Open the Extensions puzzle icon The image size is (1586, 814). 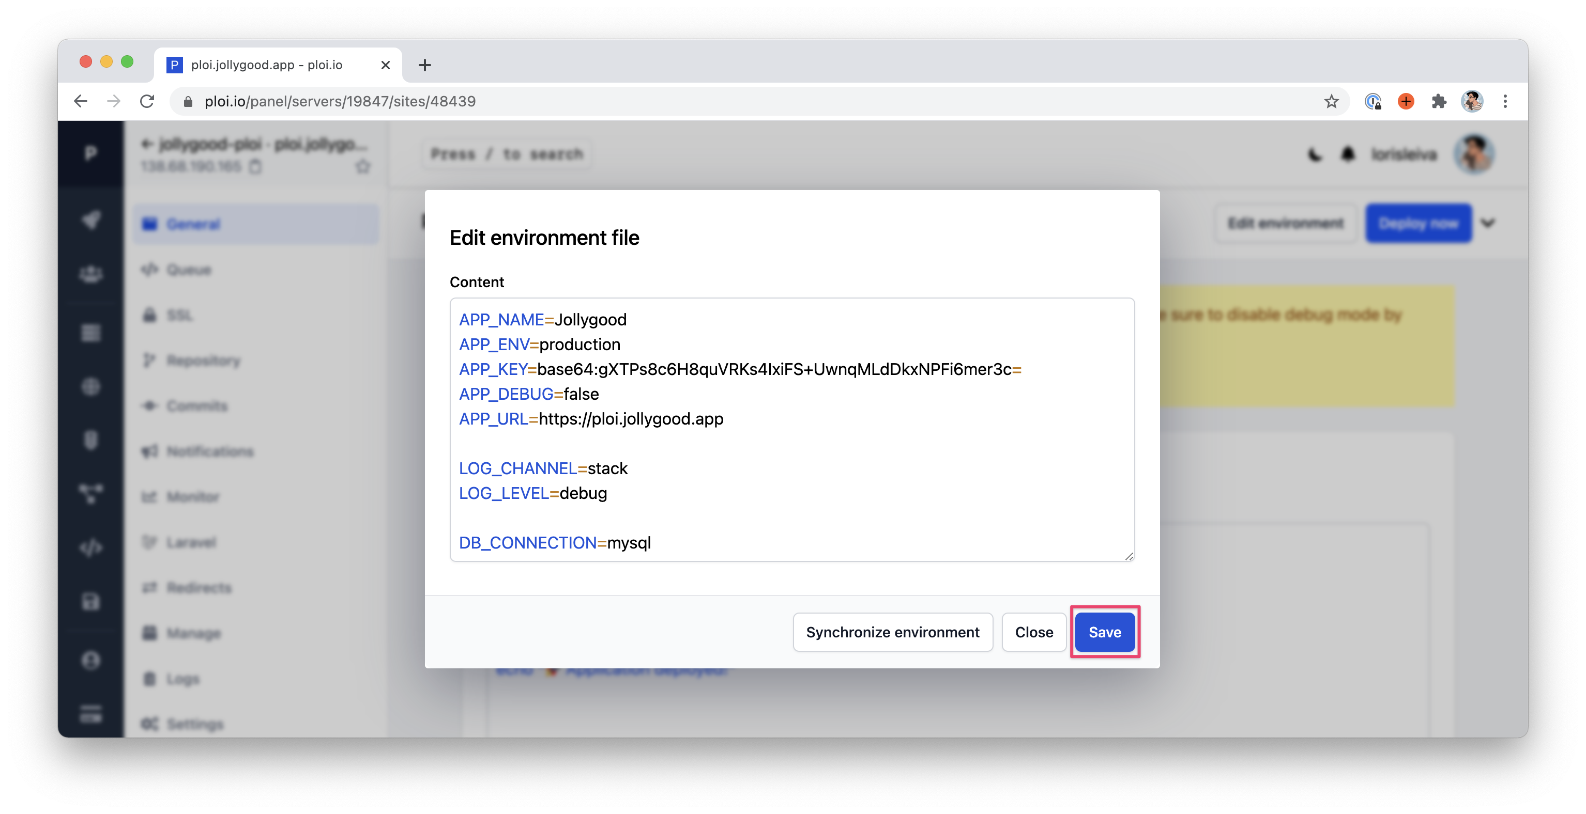1439,101
